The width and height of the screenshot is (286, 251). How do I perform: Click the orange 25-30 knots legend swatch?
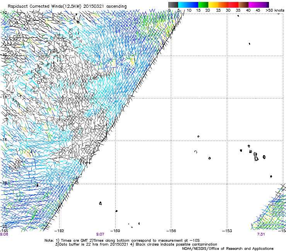pyautogui.click(x=223, y=5)
